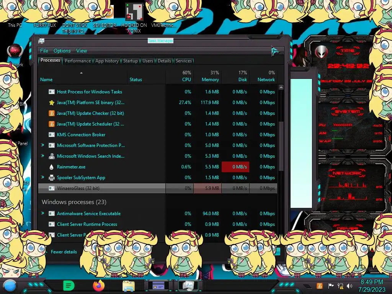Click the Windows processes (23) group header
This screenshot has height=294, width=392.
coord(74,202)
